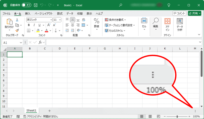Screen dimensions: 204x119
Task: Toggle middle vertical alignment
Action: pyautogui.click(x=73, y=20)
